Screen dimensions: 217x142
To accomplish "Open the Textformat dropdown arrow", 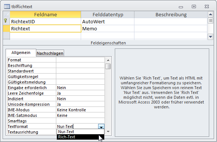I will (x=101, y=126).
